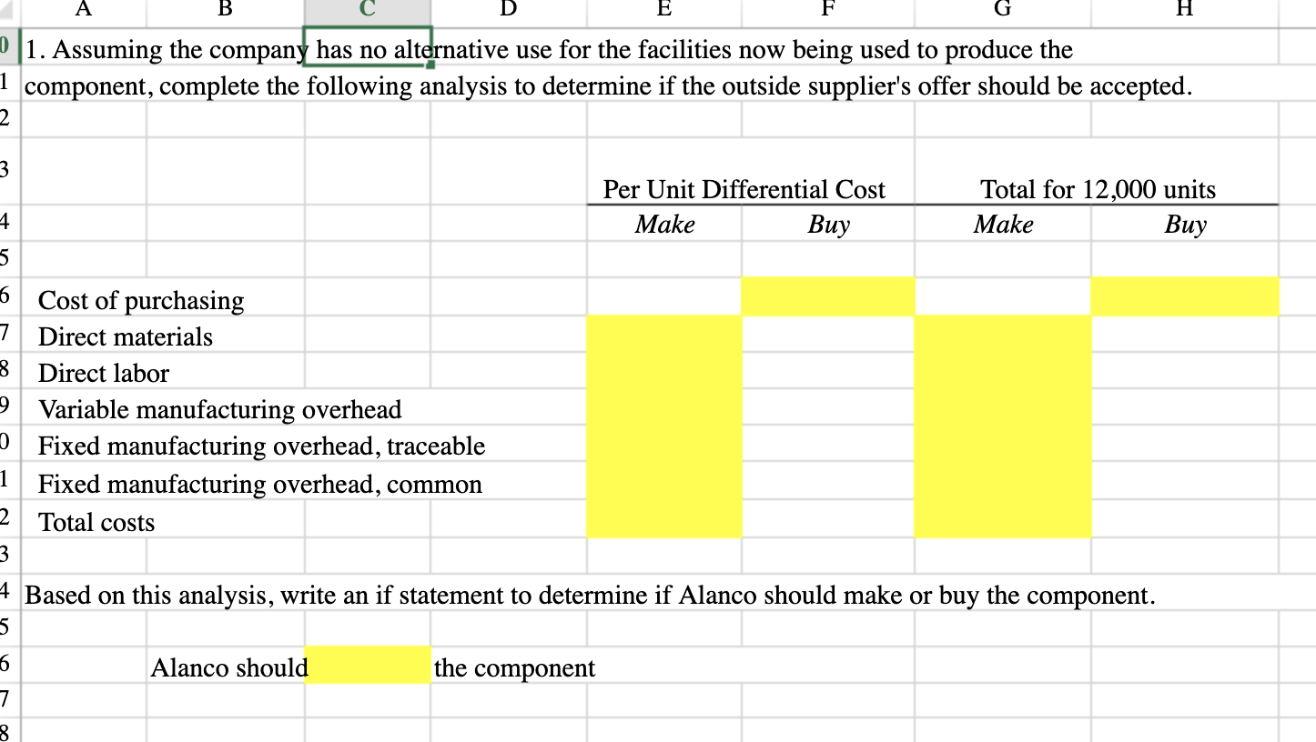This screenshot has height=742, width=1316.
Task: Select column header C
Action: pos(367,9)
